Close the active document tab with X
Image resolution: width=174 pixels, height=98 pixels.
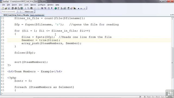pyautogui.click(x=173, y=15)
